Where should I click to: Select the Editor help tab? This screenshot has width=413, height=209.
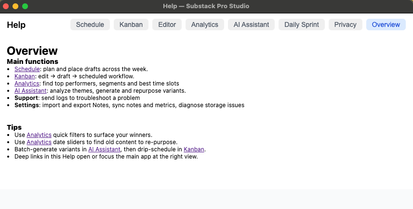[167, 25]
